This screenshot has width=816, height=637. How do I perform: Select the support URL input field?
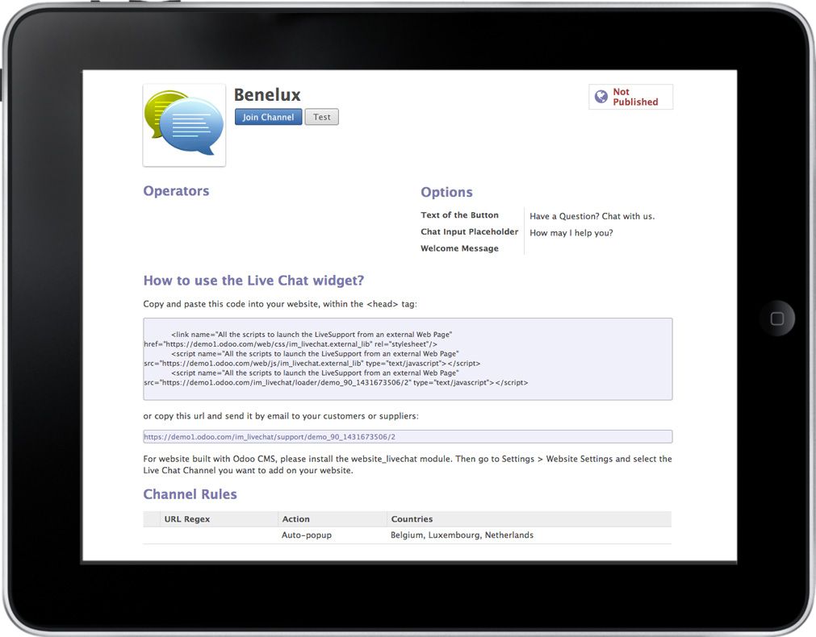click(x=408, y=437)
